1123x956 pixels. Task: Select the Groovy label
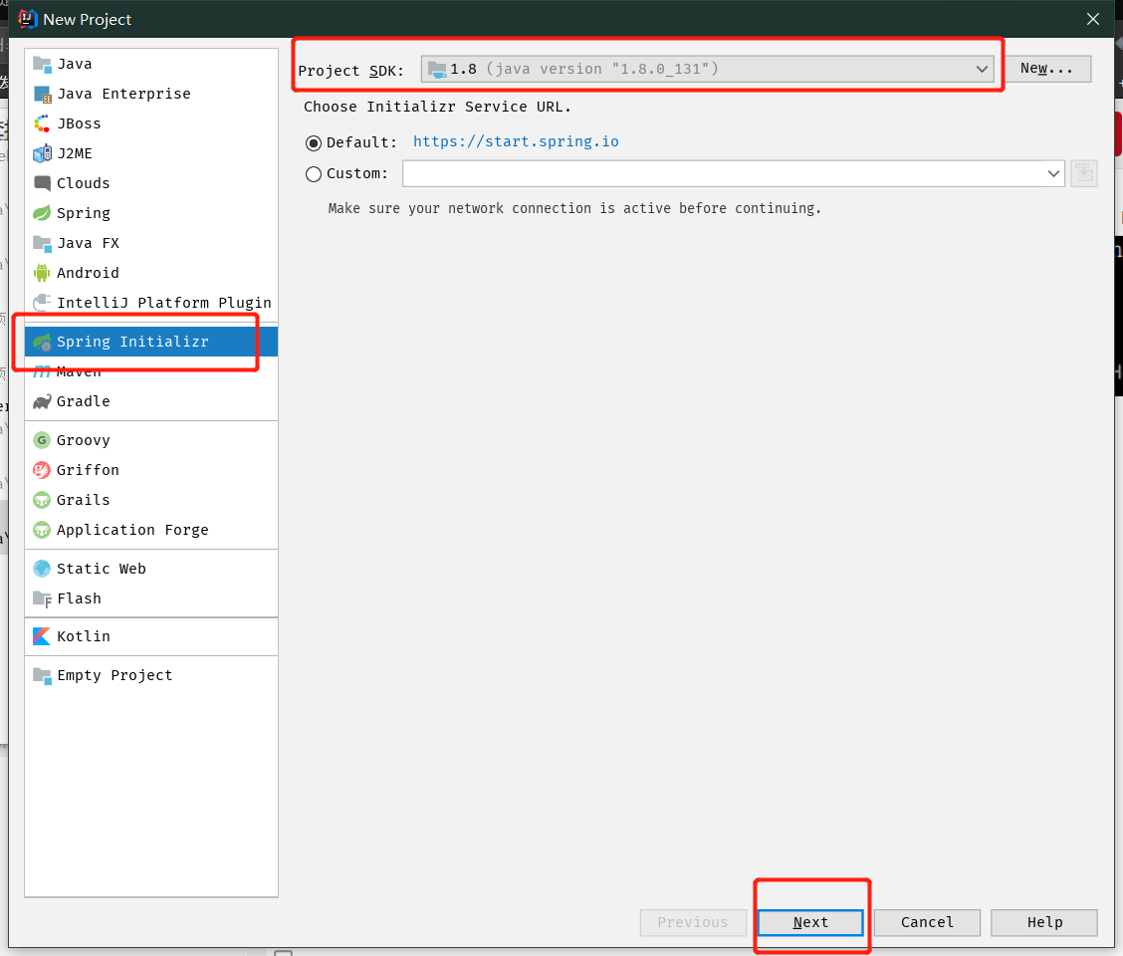tap(83, 440)
